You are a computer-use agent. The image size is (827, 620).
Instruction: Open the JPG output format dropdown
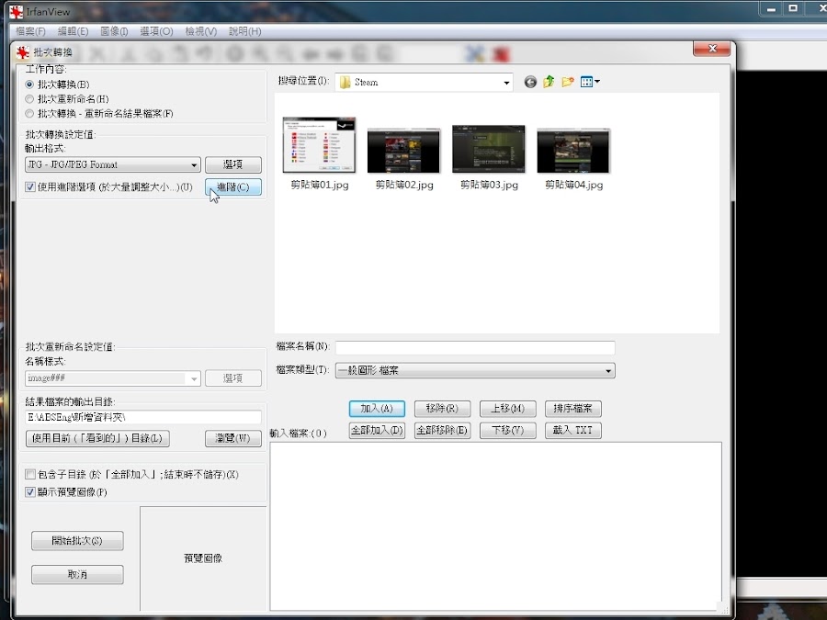[112, 164]
